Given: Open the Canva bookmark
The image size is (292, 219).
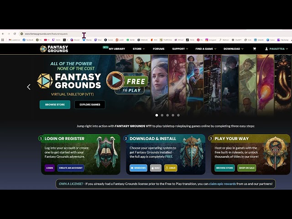Looking at the screenshot, I should (x=271, y=40).
